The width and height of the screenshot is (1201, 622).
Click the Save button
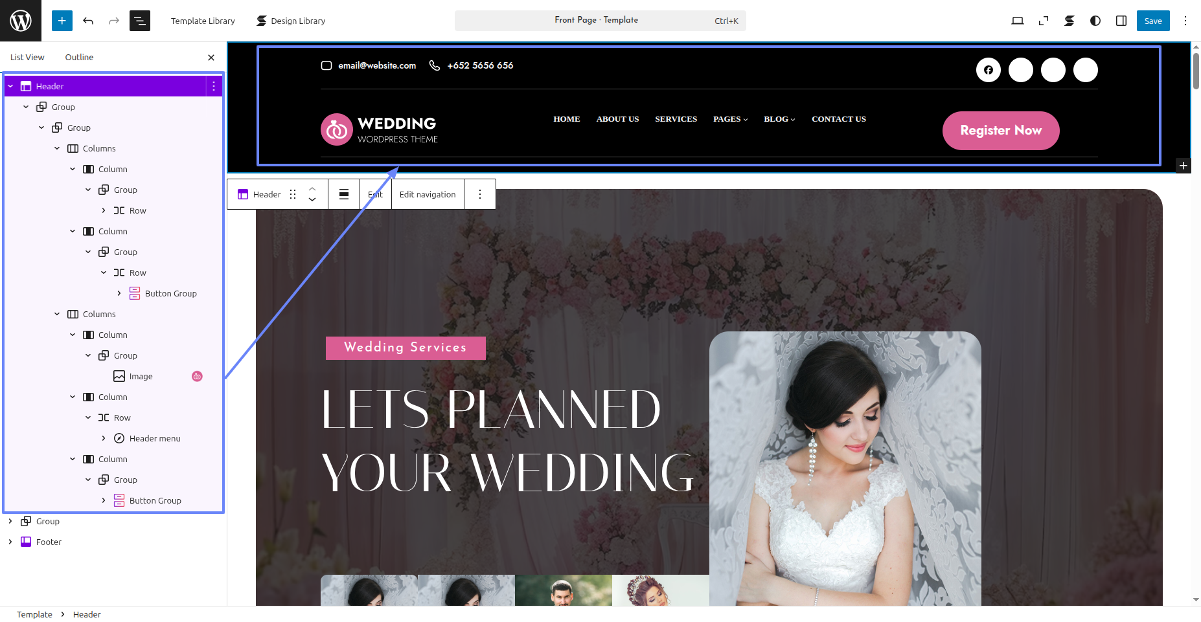[x=1153, y=21]
